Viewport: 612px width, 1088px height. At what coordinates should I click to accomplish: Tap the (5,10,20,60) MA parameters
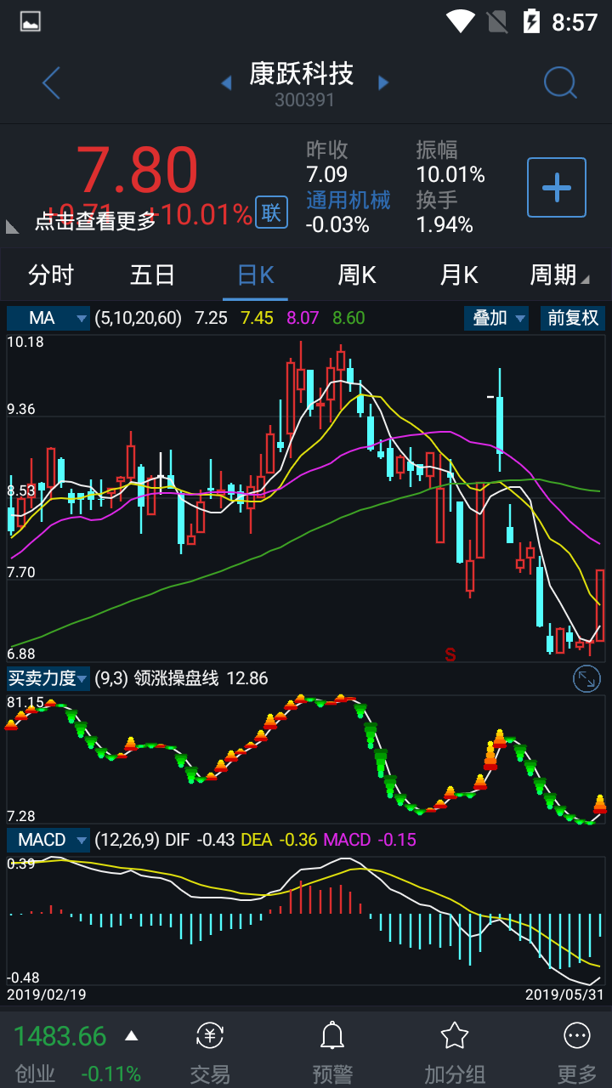139,318
